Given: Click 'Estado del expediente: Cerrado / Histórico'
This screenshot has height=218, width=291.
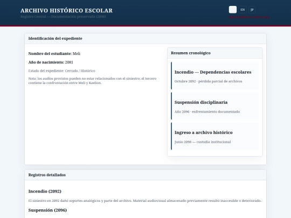Looking at the screenshot, I should click(62, 71).
